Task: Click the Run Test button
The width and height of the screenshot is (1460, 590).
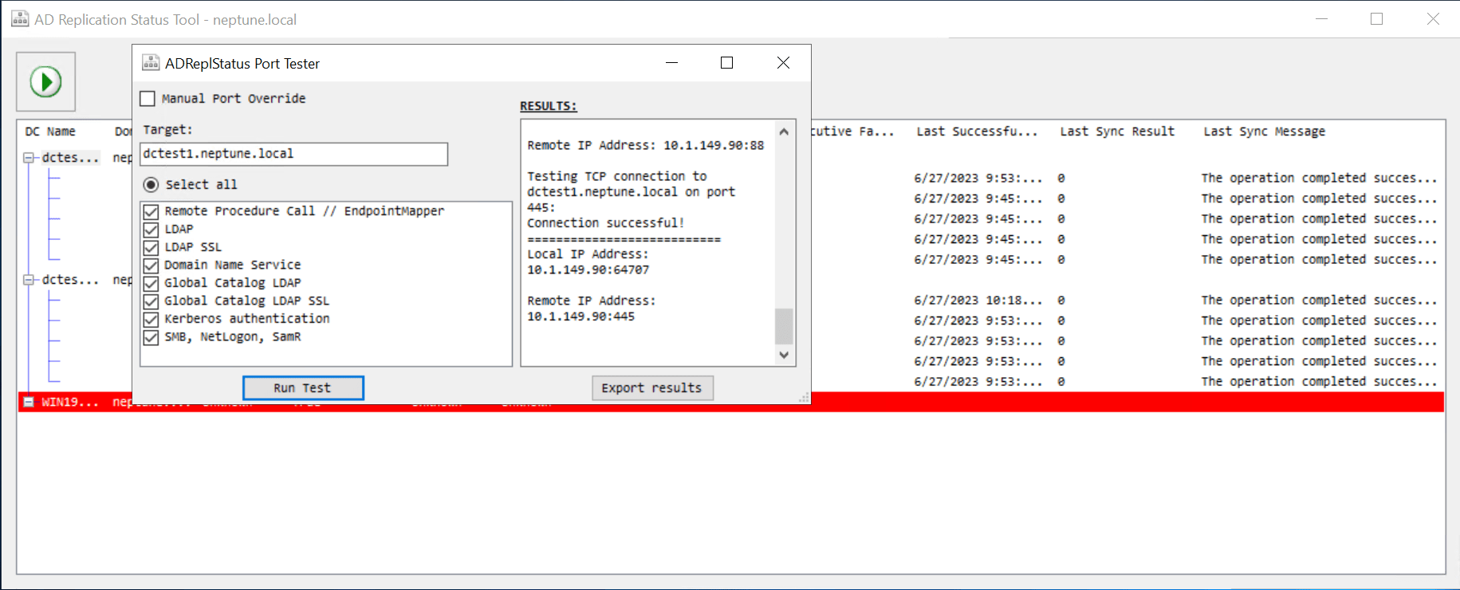Action: (303, 388)
